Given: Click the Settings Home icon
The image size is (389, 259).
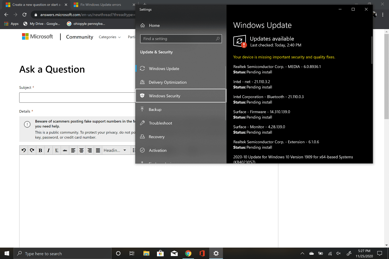Looking at the screenshot, I should click(x=143, y=26).
